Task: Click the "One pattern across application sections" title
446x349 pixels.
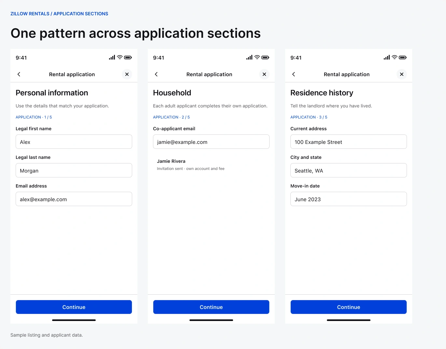Action: [136, 33]
